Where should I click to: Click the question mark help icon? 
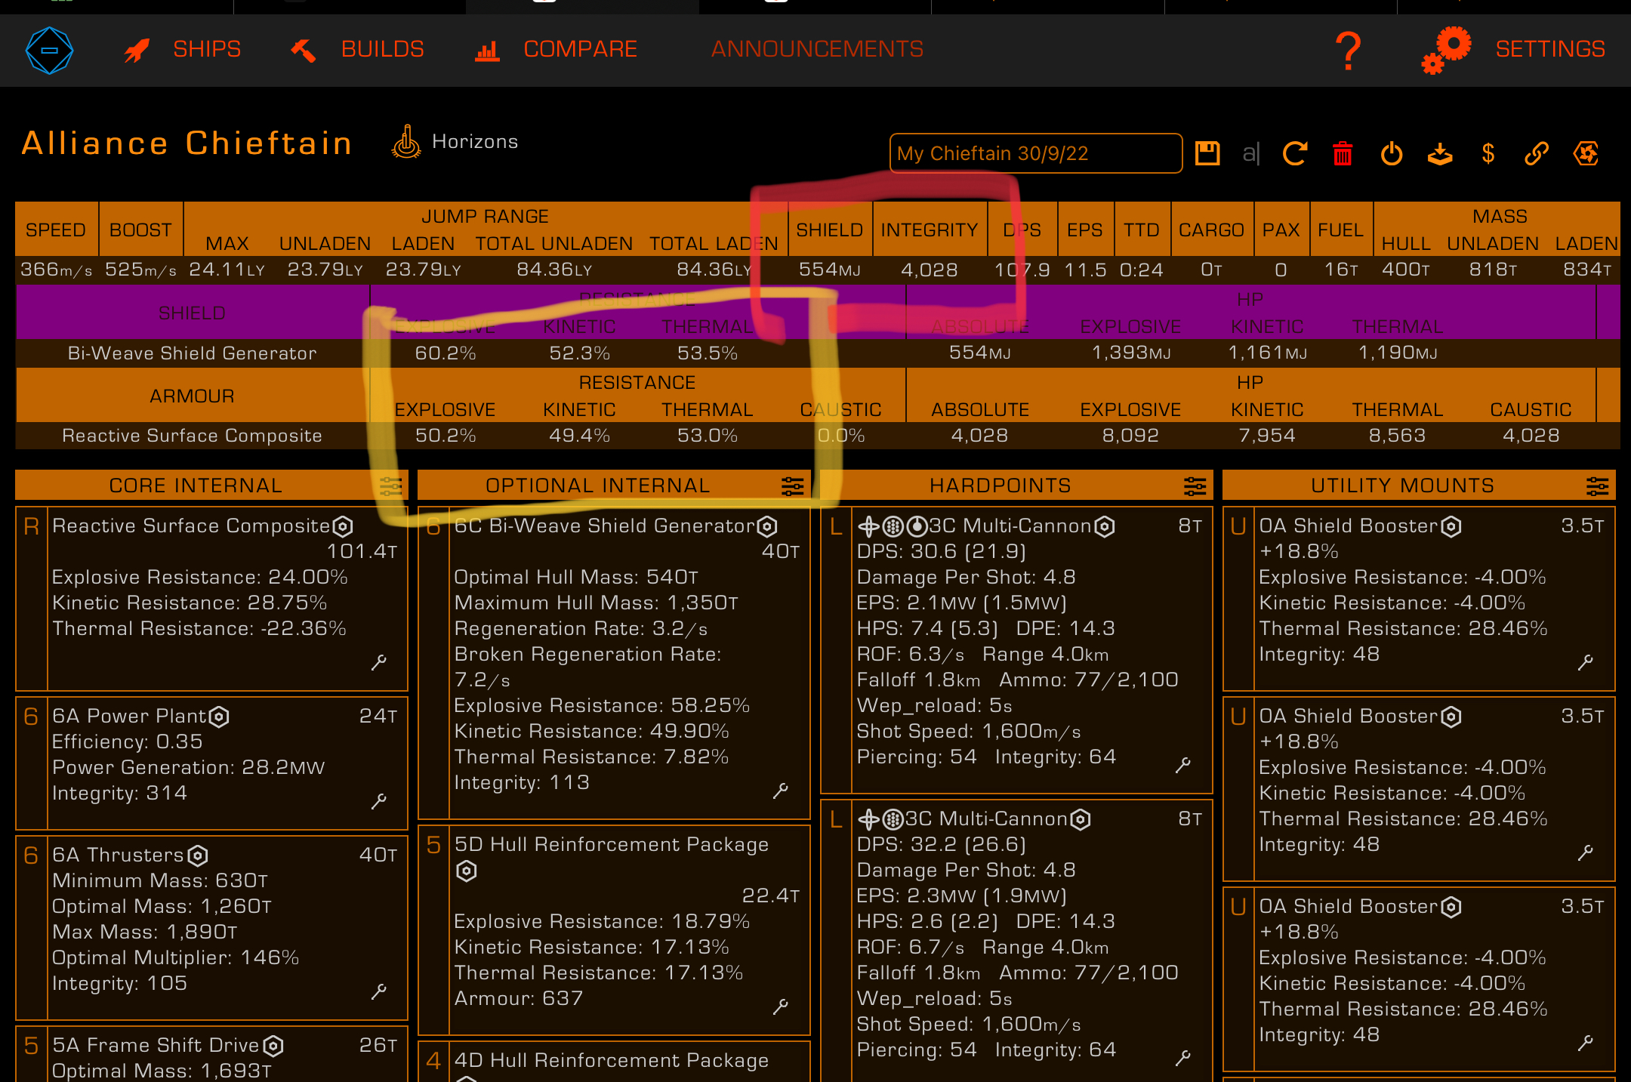(x=1348, y=51)
